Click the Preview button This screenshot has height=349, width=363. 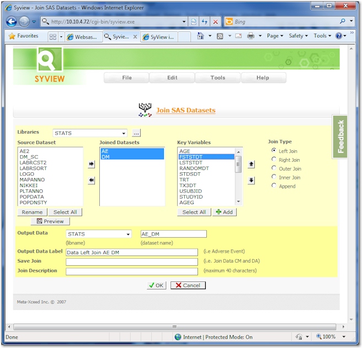50,221
